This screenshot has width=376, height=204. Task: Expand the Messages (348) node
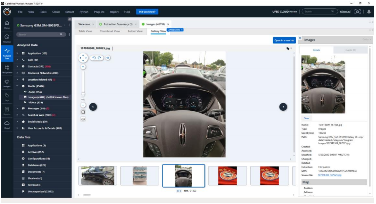[17, 108]
